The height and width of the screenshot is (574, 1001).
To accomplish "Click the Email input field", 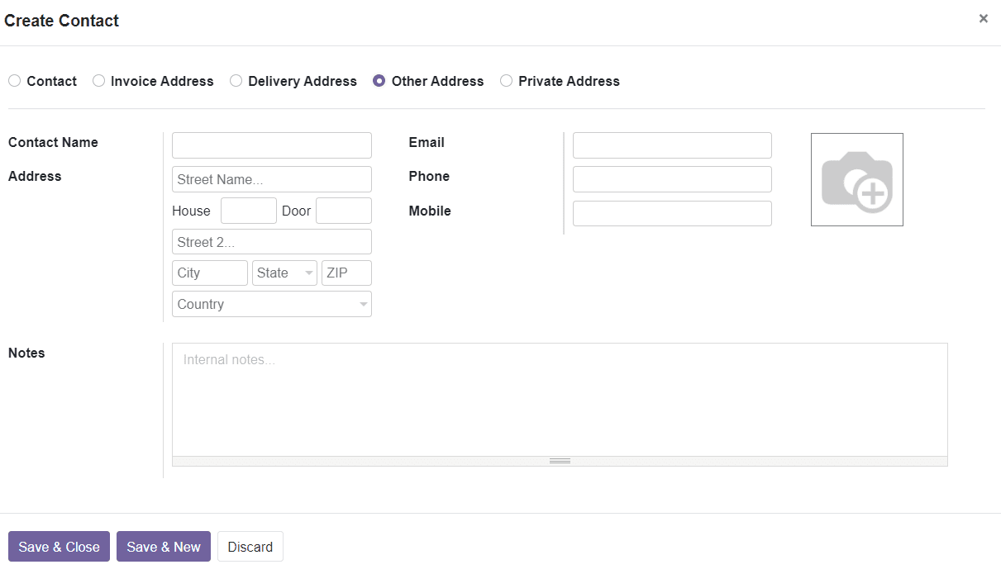I will (x=671, y=145).
